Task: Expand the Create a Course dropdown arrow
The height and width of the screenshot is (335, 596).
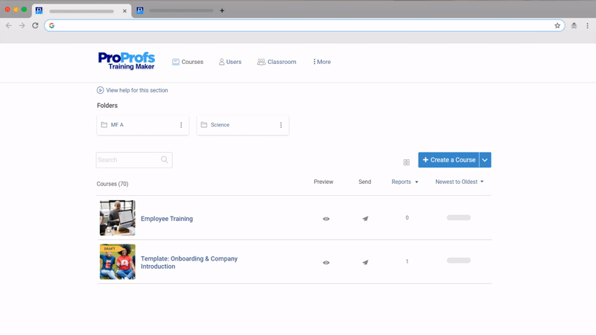Action: click(x=485, y=160)
